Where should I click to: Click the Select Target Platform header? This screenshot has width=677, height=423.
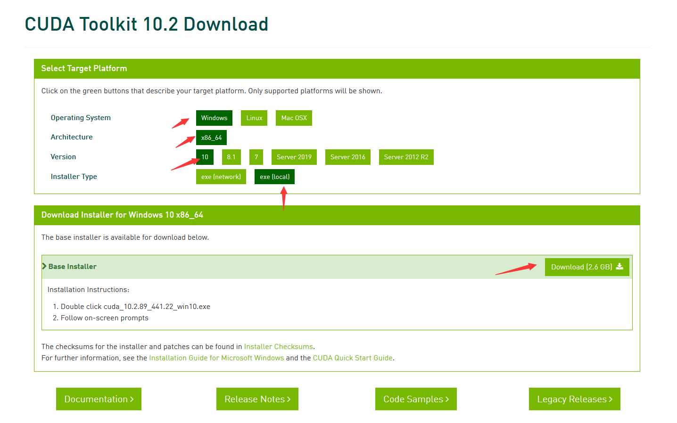pos(337,69)
